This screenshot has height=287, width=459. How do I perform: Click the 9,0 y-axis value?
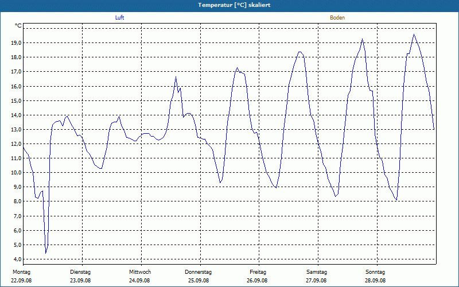pos(18,187)
